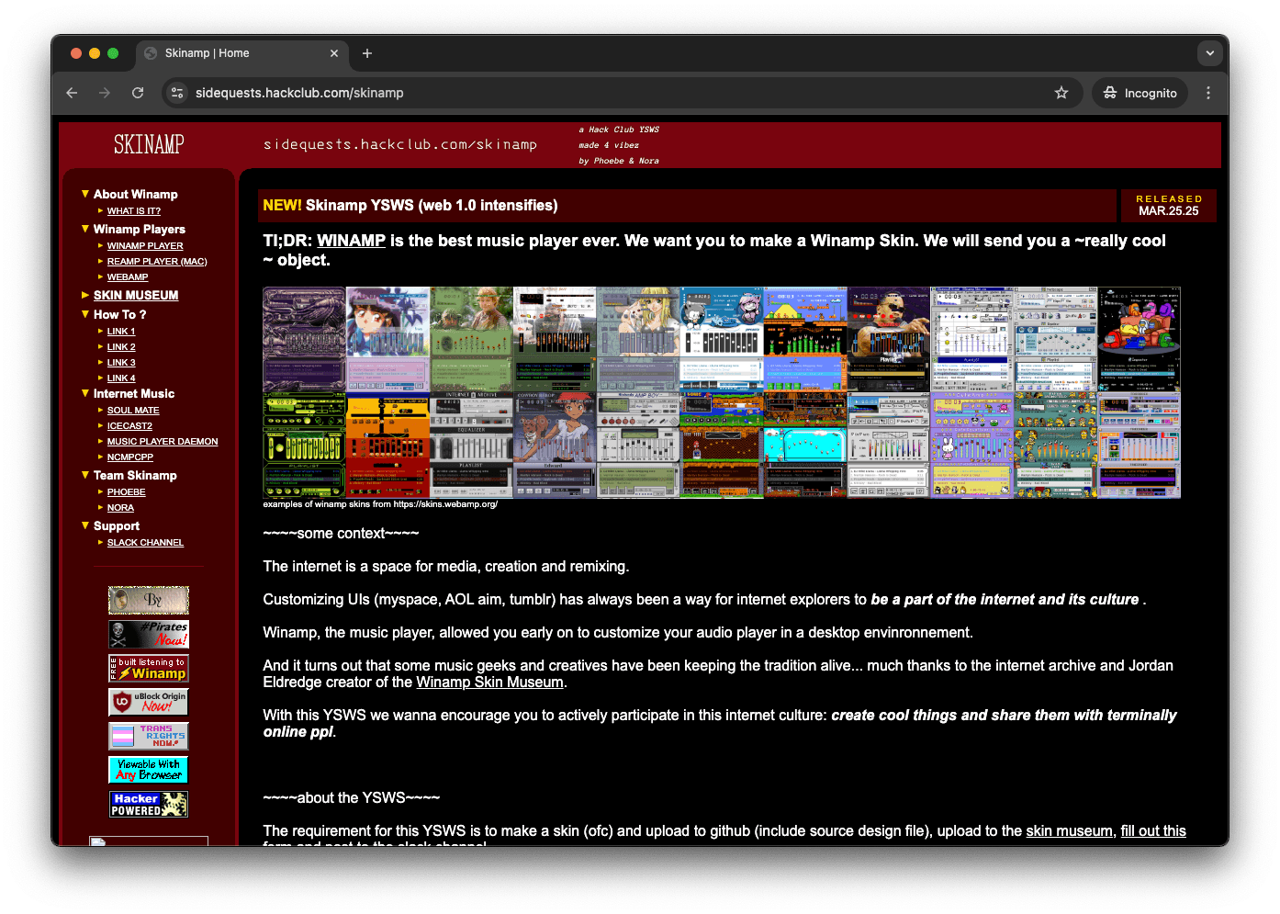Expand the SKIN MUSEUM arrow
Image resolution: width=1280 pixels, height=914 pixels.
(x=85, y=295)
